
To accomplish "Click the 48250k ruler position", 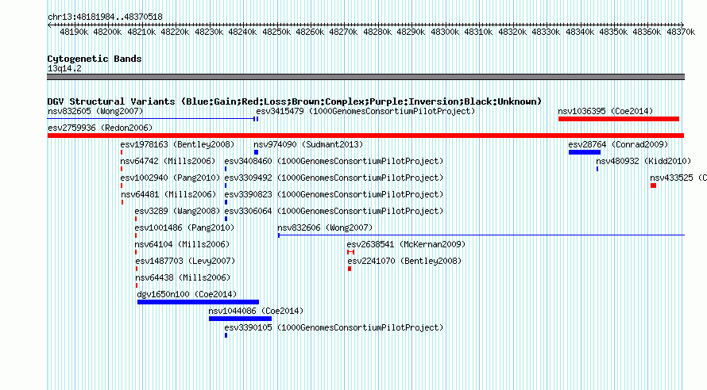I will pyautogui.click(x=276, y=32).
